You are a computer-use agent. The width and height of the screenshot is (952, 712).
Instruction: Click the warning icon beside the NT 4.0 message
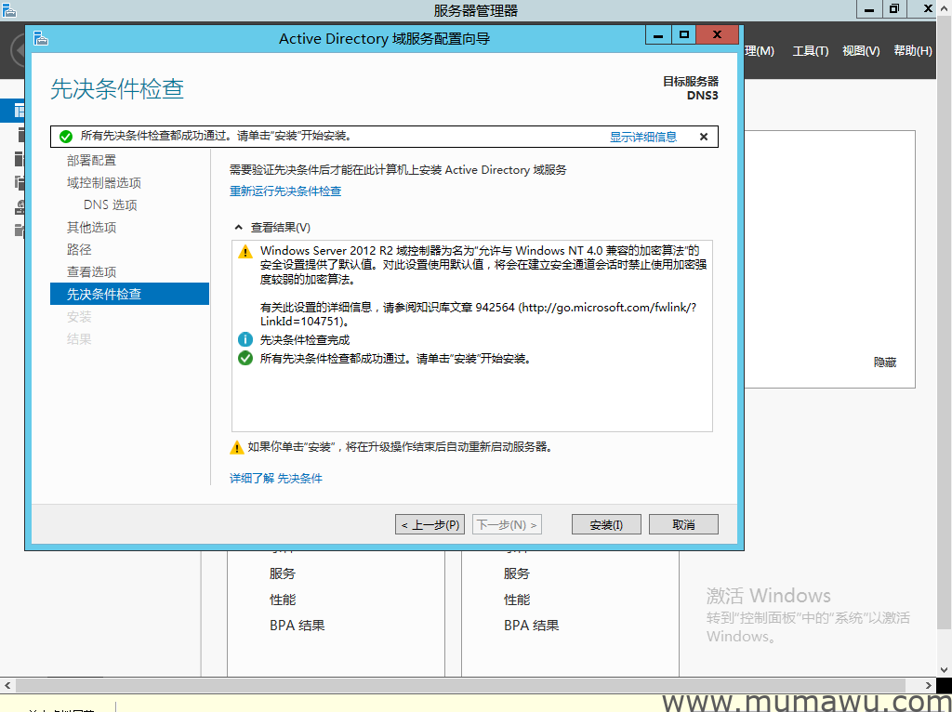(x=245, y=252)
